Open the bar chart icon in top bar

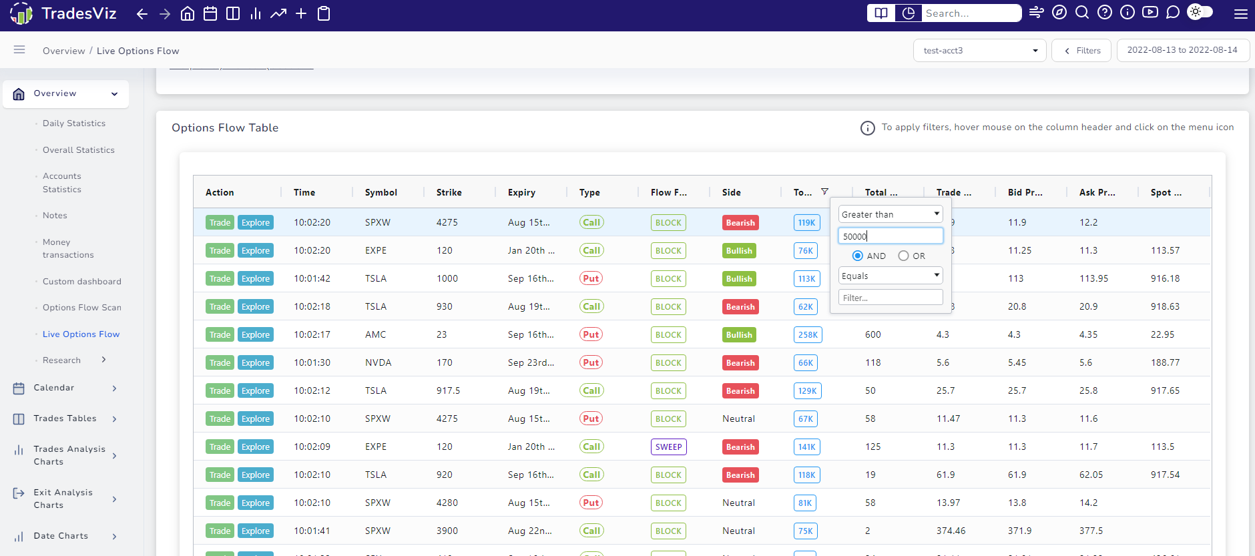[x=256, y=13]
